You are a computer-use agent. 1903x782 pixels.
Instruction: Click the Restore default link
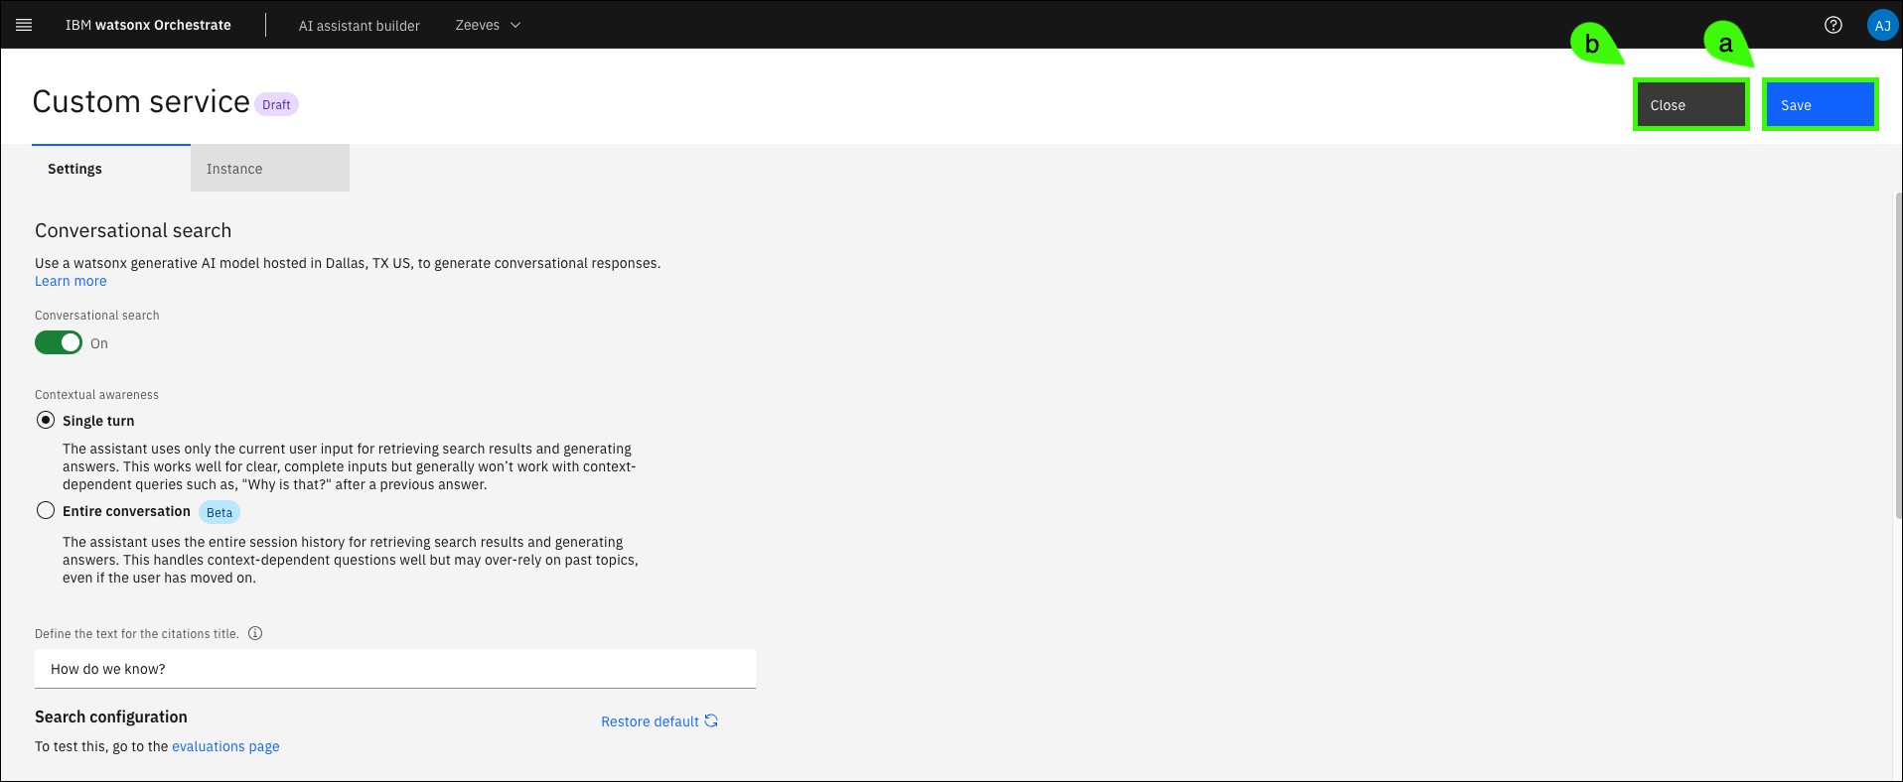coord(650,721)
